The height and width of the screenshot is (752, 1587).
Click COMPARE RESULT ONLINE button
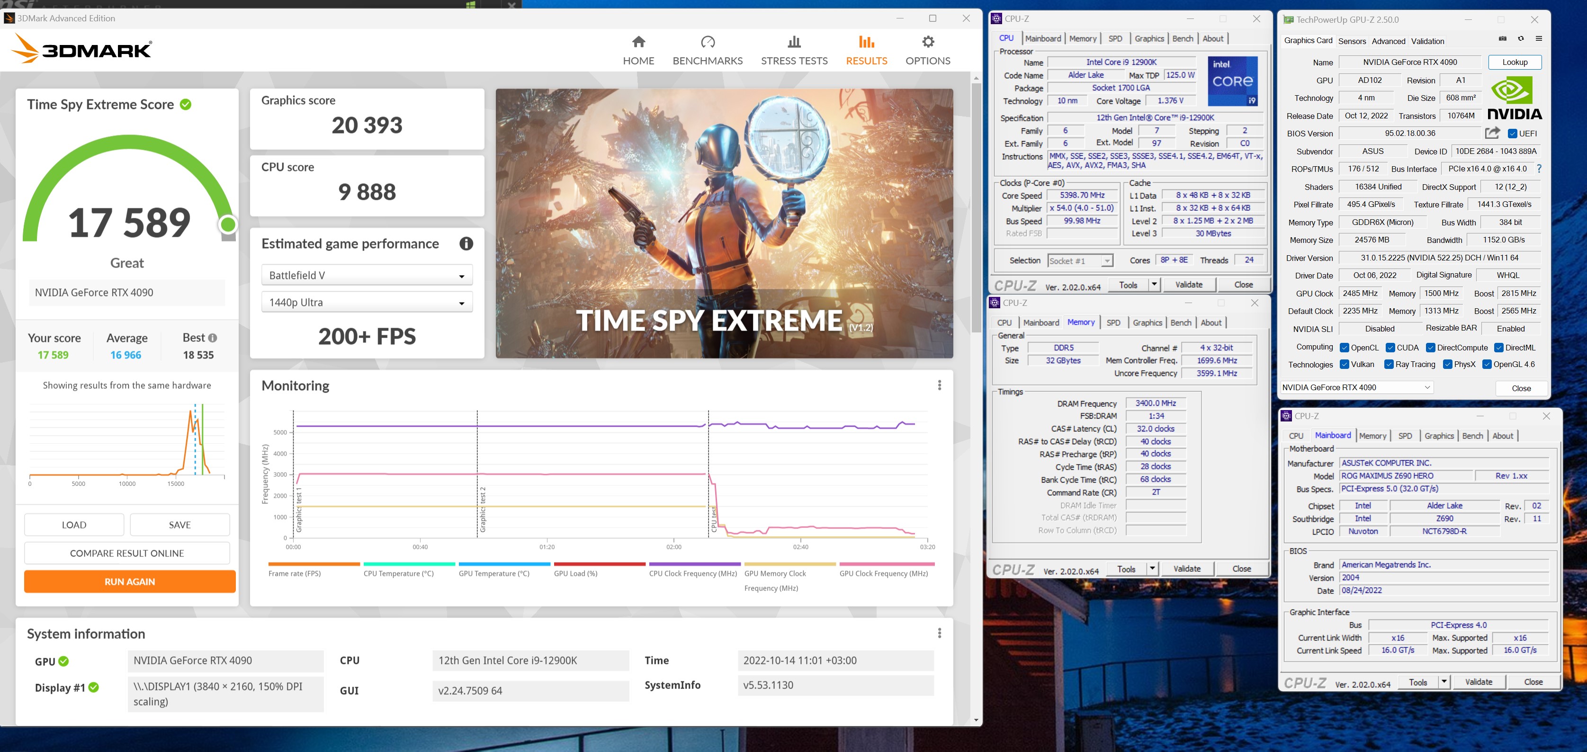(127, 553)
